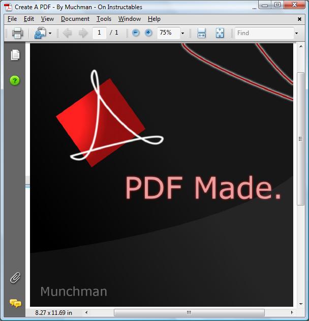The width and height of the screenshot is (309, 321).
Task: Open the zoom percentage dropdown arrow
Action: [x=182, y=33]
